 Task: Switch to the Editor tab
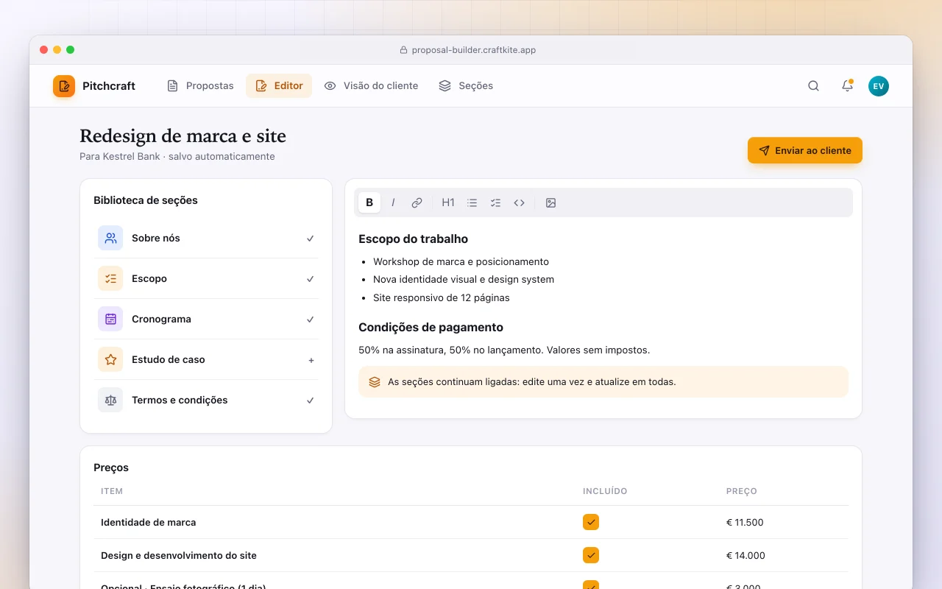pyautogui.click(x=279, y=86)
